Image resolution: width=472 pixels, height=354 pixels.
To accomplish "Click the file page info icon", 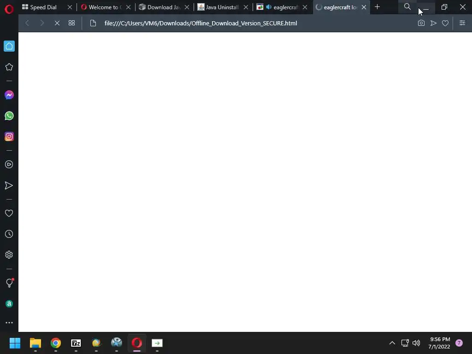I will click(93, 23).
